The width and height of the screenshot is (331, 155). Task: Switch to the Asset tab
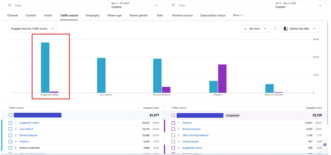coord(48,15)
